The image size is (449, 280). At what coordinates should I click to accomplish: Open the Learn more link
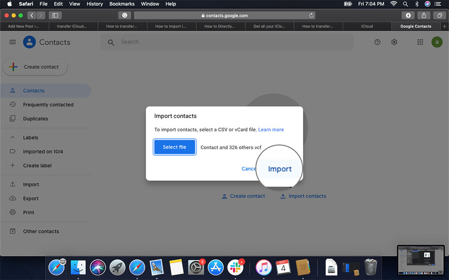[x=271, y=129]
